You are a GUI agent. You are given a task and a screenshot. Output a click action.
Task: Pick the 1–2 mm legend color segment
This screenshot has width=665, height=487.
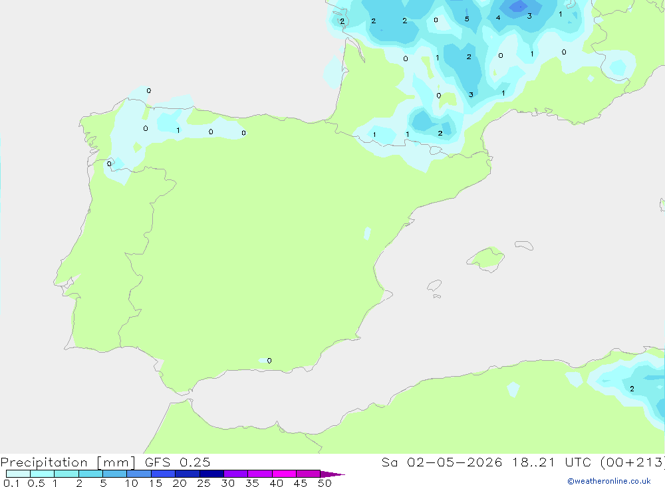pos(66,474)
